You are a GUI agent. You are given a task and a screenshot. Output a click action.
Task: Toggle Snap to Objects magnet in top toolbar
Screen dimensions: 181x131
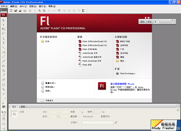(x=59, y=11)
